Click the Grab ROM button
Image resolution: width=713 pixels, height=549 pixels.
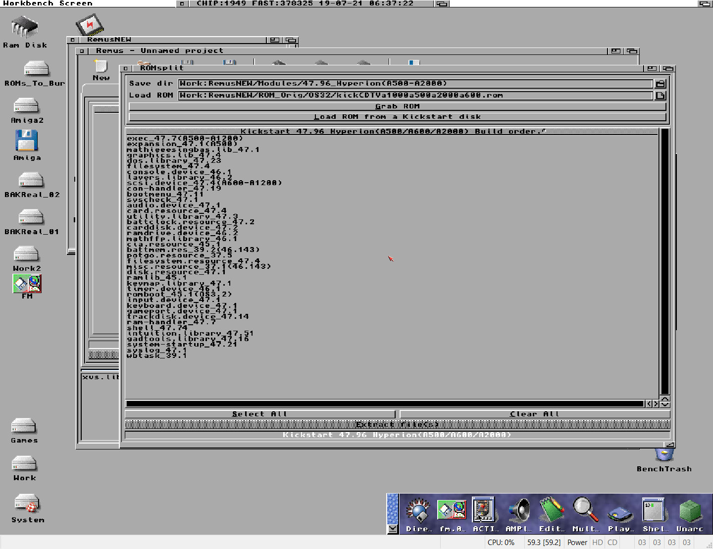[398, 106]
